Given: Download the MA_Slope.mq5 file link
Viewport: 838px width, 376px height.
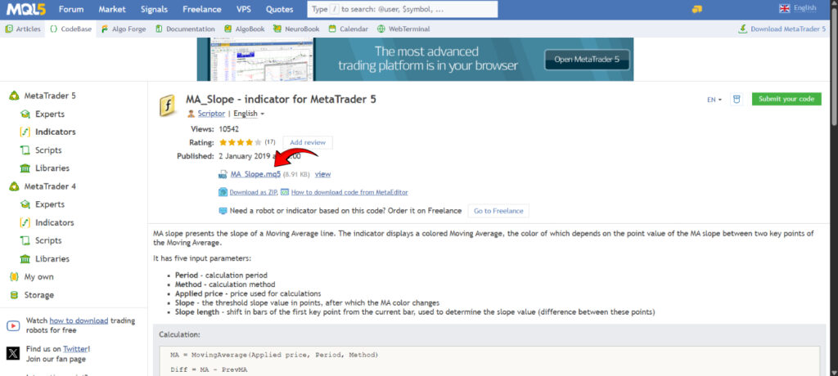Looking at the screenshot, I should click(x=255, y=174).
